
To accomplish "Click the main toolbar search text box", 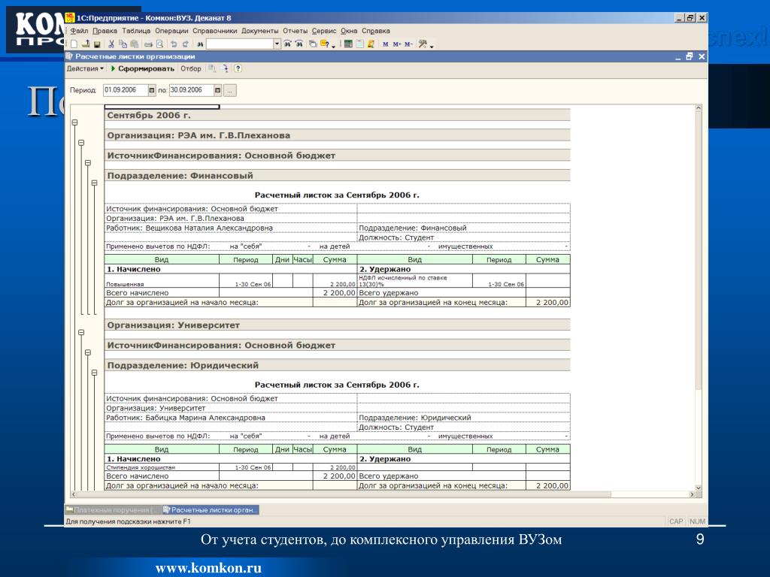I will point(240,44).
